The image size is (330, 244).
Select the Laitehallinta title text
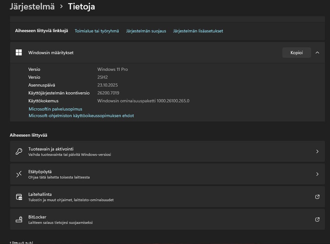click(x=40, y=194)
